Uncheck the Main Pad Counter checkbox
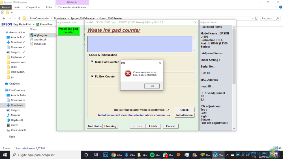This screenshot has height=159, width=283. pyautogui.click(x=92, y=61)
